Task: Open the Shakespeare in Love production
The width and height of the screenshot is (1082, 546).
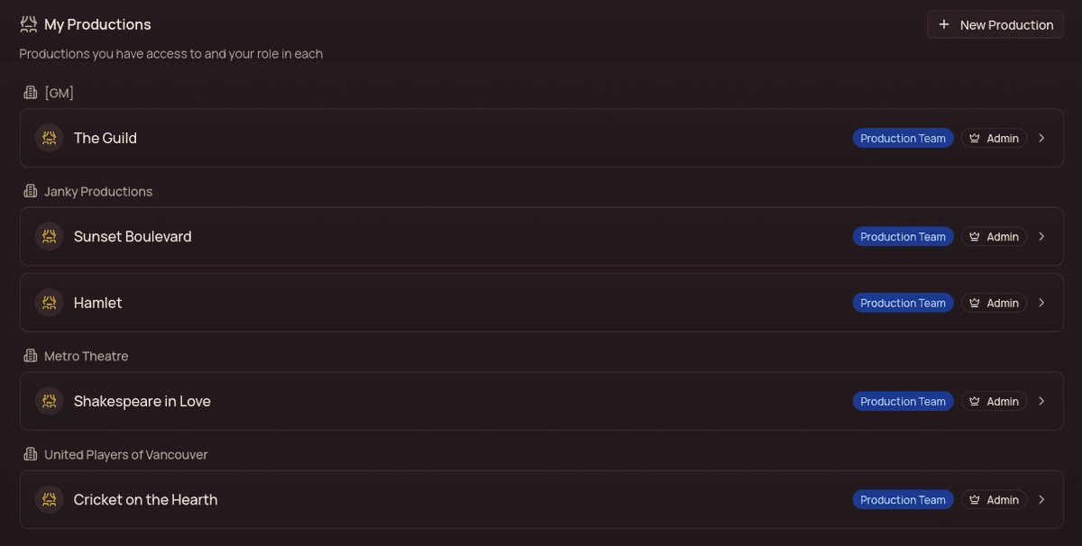Action: (142, 401)
